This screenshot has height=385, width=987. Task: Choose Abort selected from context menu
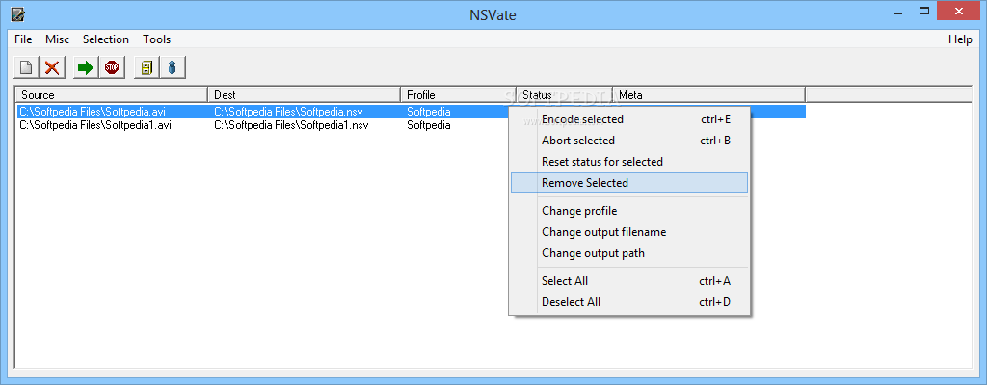coord(628,141)
